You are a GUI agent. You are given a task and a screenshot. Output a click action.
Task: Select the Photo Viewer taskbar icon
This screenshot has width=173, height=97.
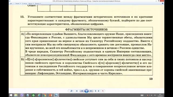click(56, 95)
